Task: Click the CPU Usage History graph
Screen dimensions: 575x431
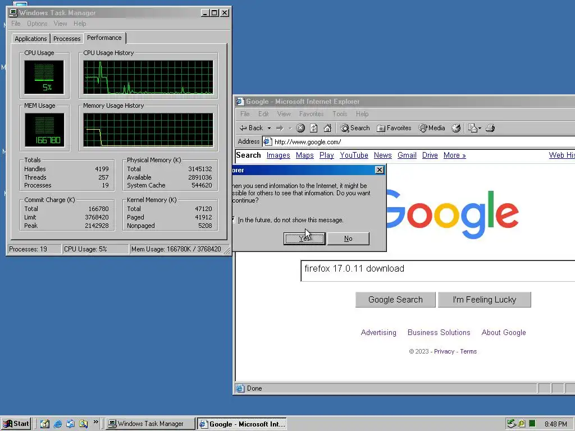Action: pos(148,77)
